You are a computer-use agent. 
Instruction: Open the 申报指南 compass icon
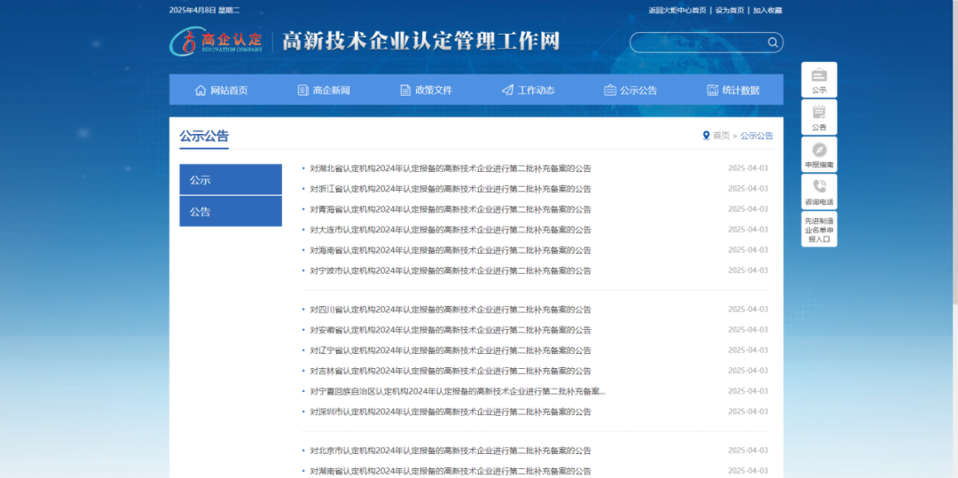click(819, 154)
